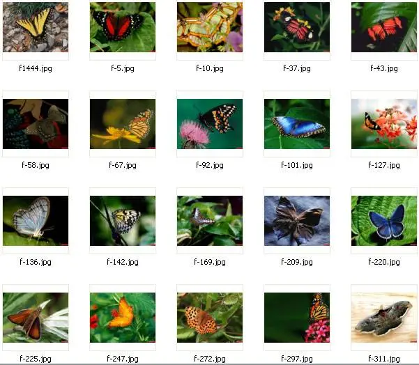Select the f-169.jpg thumbnail
This screenshot has height=365, width=419.
tap(210, 221)
